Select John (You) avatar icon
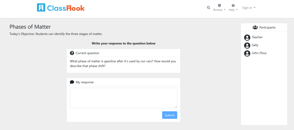Image resolution: width=294 pixels, height=130 pixels. tap(247, 53)
